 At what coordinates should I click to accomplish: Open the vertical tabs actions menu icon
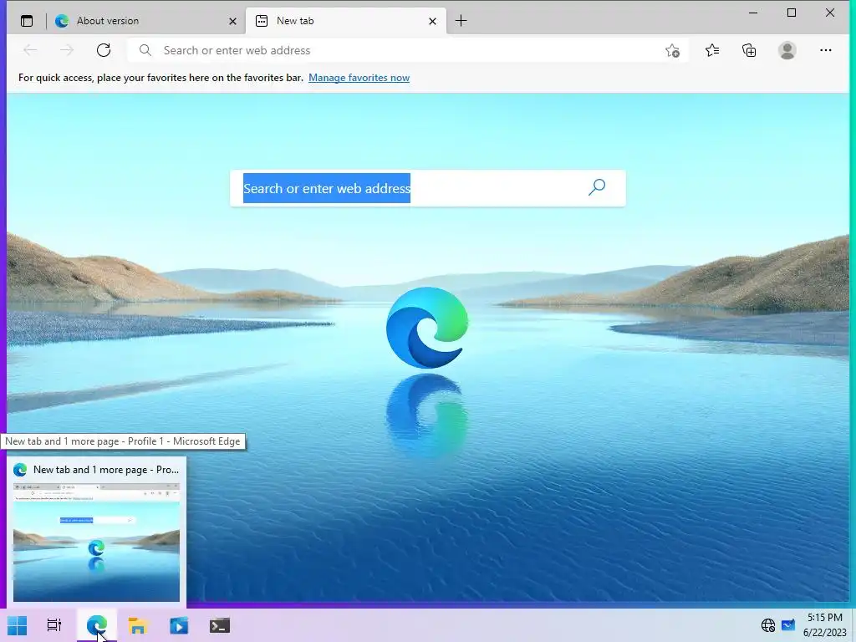(27, 21)
